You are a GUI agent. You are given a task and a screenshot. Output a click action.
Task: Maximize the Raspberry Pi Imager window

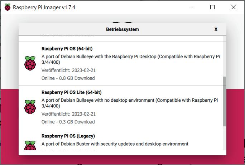pyautogui.click(x=212, y=7)
